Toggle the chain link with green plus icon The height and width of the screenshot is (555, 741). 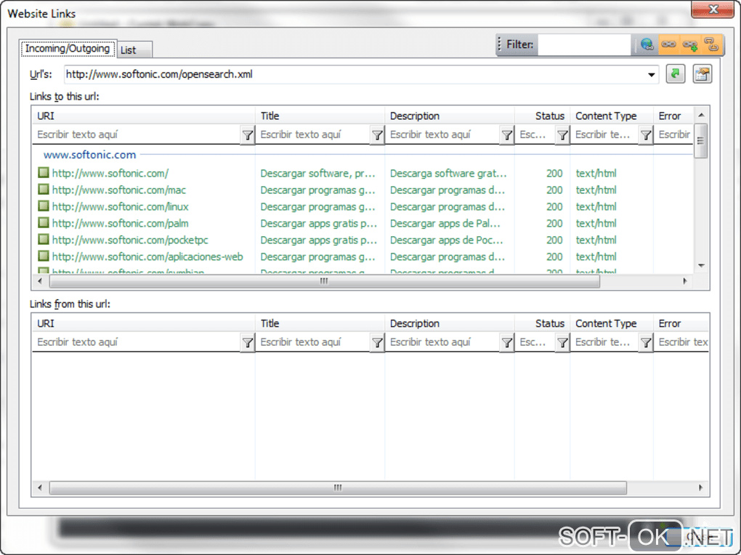point(690,45)
